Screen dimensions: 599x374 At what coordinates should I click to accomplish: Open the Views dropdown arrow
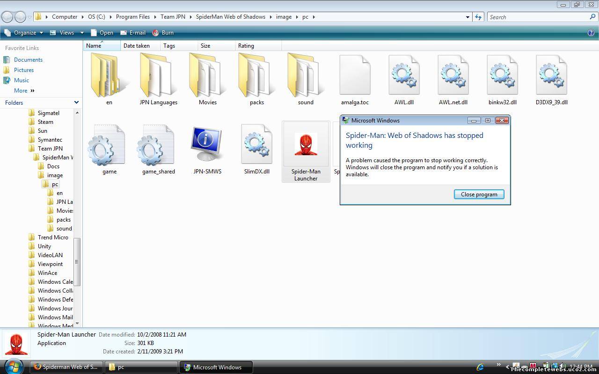point(82,33)
